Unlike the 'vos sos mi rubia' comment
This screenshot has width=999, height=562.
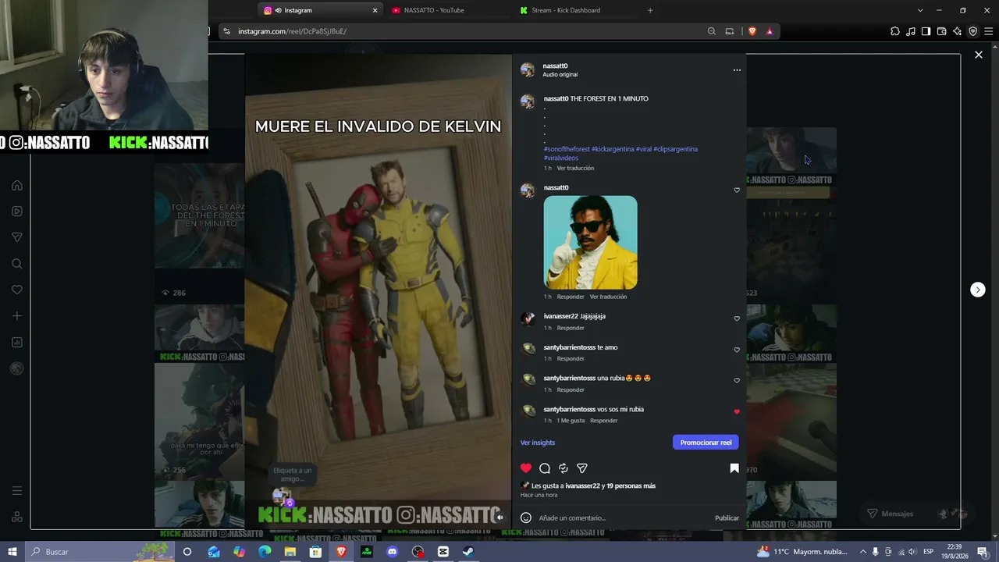point(737,411)
